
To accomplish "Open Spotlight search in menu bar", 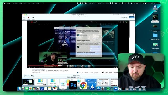I will (143, 3).
